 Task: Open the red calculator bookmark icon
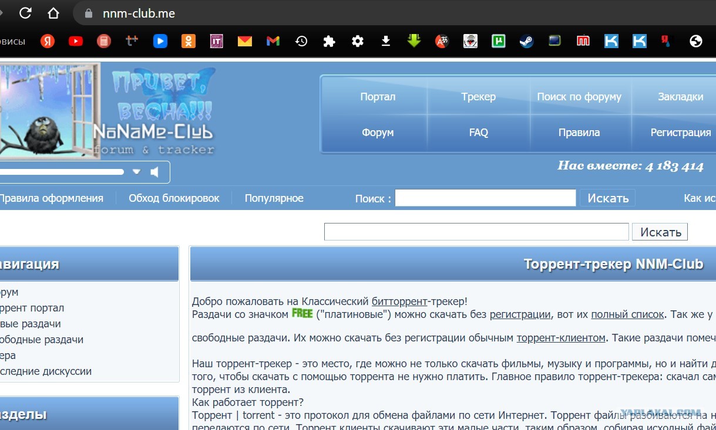pos(104,41)
